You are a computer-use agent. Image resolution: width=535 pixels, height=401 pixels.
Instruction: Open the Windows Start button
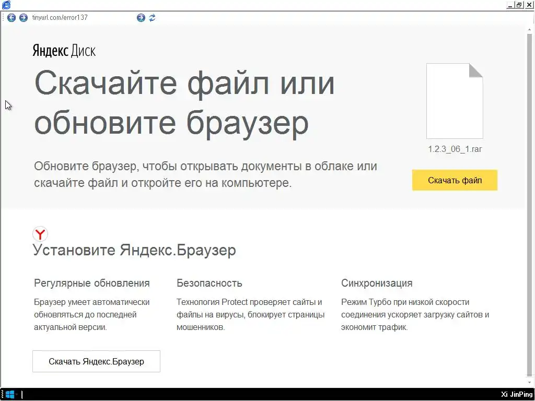tap(10, 395)
